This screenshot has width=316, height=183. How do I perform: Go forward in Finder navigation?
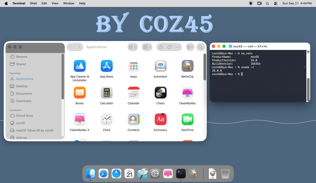tap(79, 47)
